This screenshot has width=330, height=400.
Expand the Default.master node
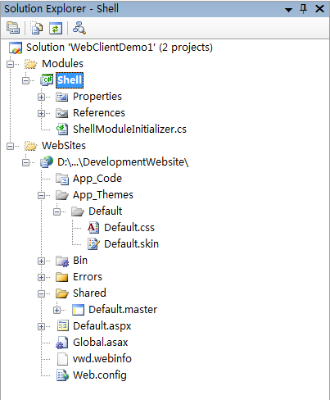(57, 311)
